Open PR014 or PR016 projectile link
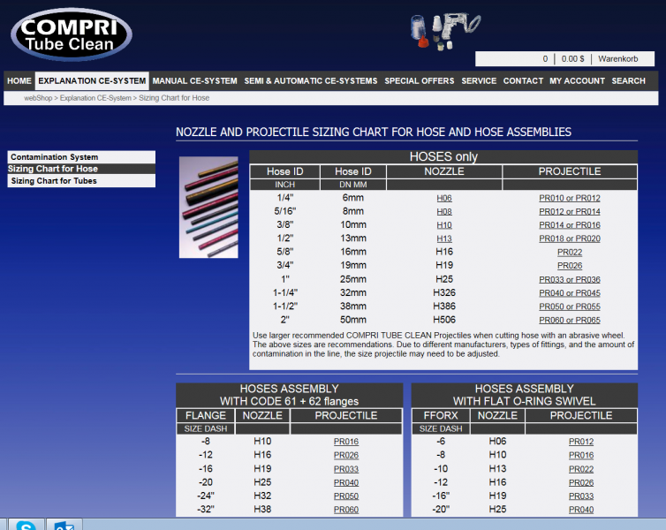Image resolution: width=666 pixels, height=530 pixels. (570, 225)
